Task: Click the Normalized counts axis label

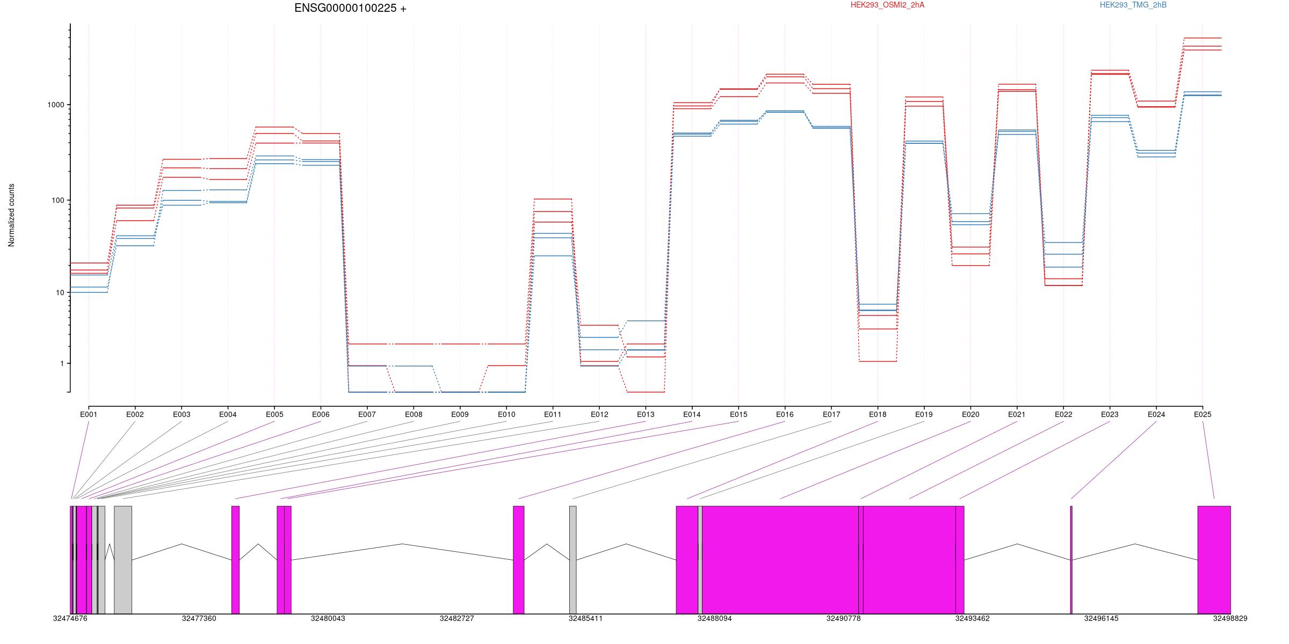Action: tap(11, 215)
